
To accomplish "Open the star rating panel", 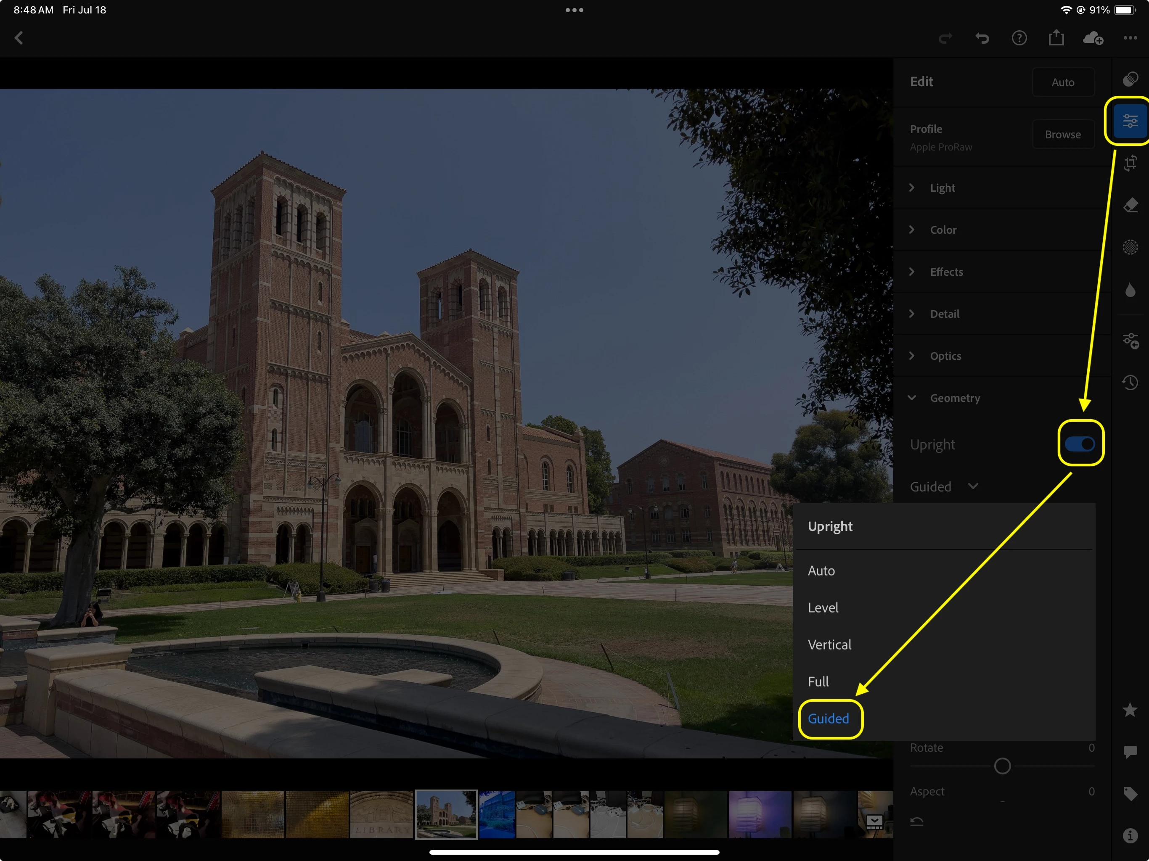I will (x=1130, y=710).
